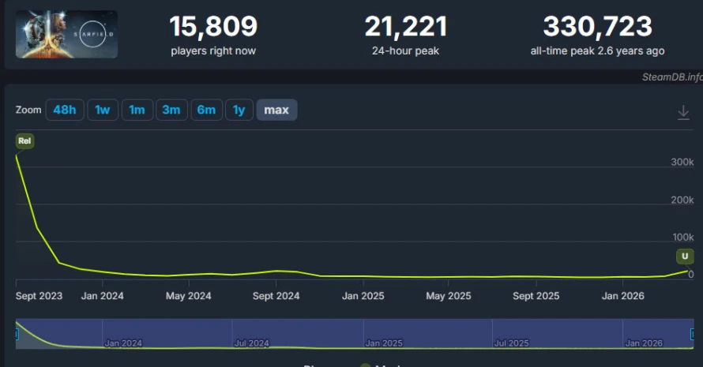Set chart zoom to 1w
Screen dimensions: 703x367
[103, 110]
